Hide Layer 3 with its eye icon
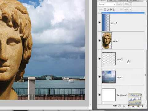The image size is (148, 111). click(x=100, y=22)
